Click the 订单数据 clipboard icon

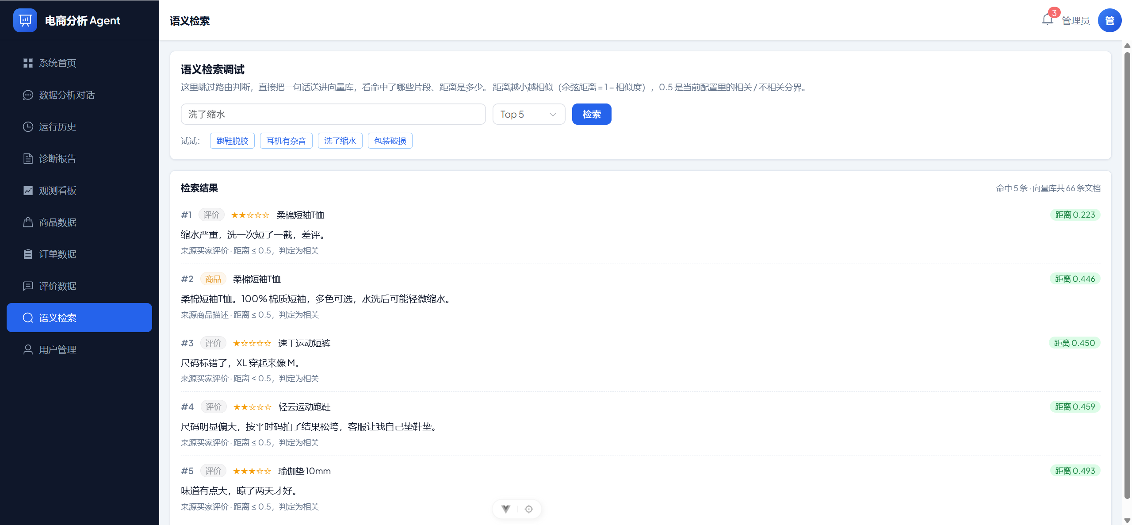point(28,254)
